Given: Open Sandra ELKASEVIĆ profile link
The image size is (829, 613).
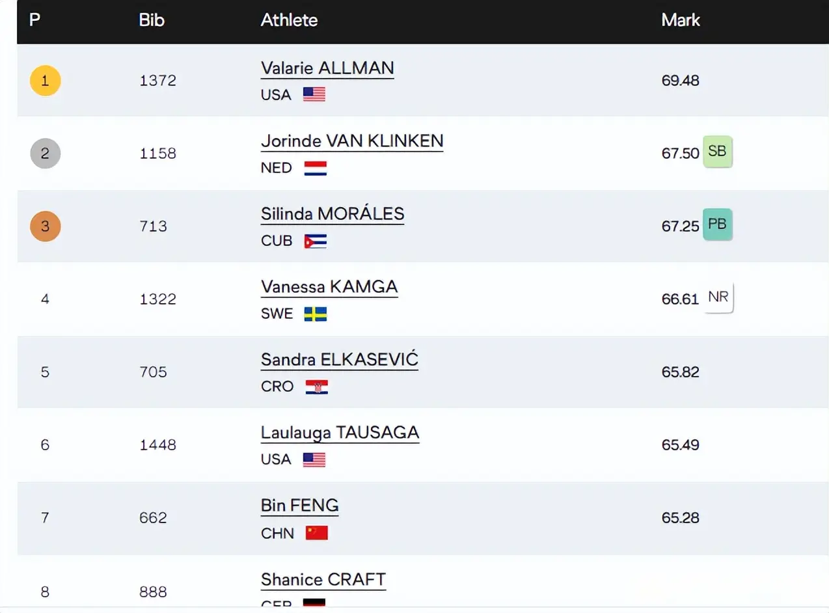Looking at the screenshot, I should pos(339,360).
